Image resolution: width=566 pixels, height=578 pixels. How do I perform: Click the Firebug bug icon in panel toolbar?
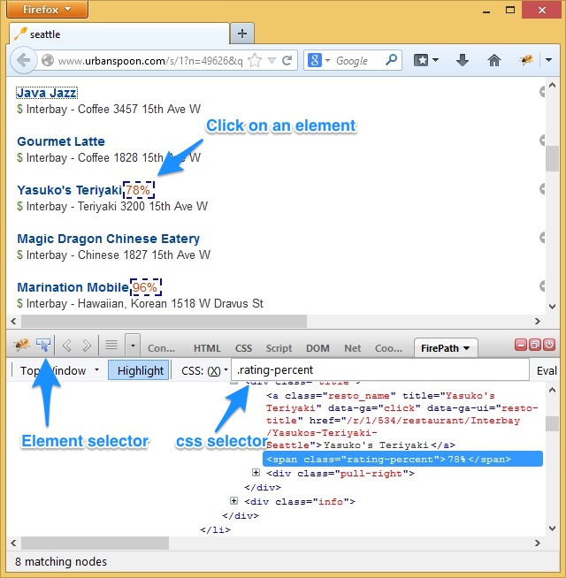tap(21, 345)
